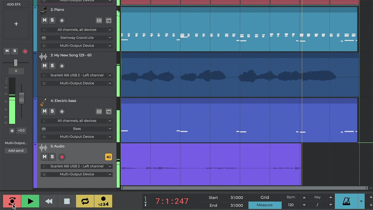Toggle the 1234 count-in button
The width and height of the screenshot is (373, 210).
click(x=103, y=201)
